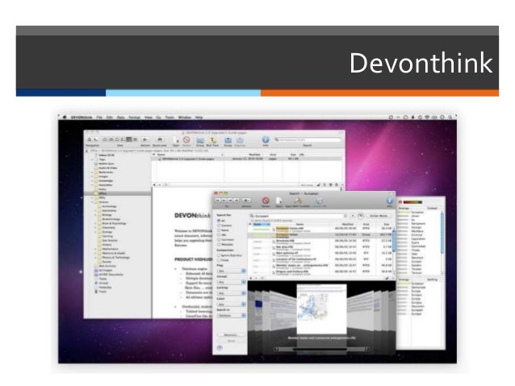Expand the Mathematics folder in sidebar

(96, 249)
